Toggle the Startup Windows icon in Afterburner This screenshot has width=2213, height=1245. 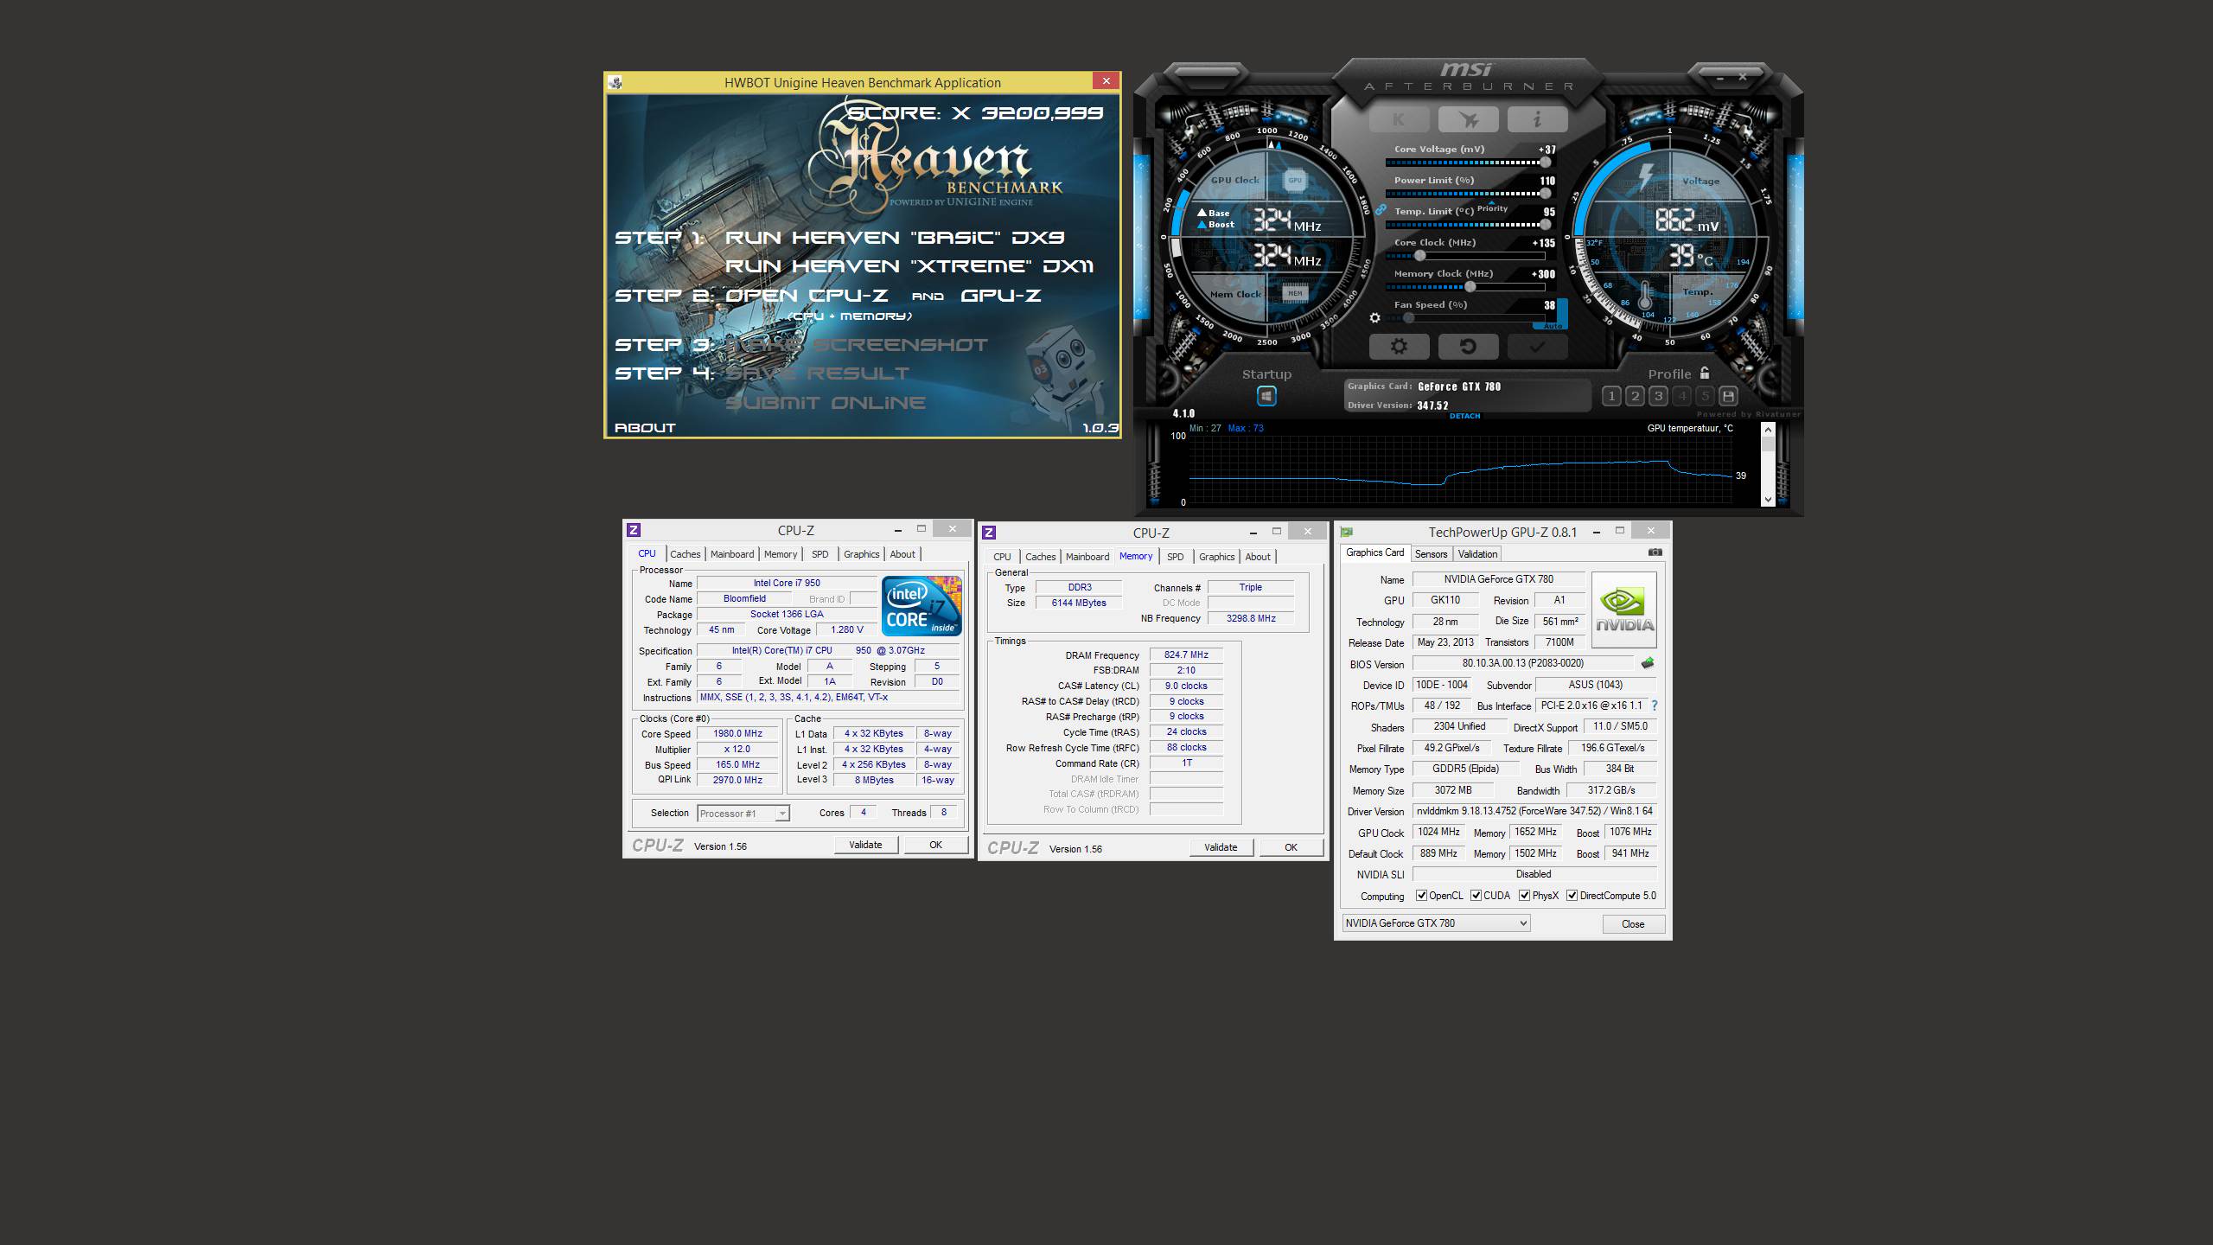(x=1266, y=396)
